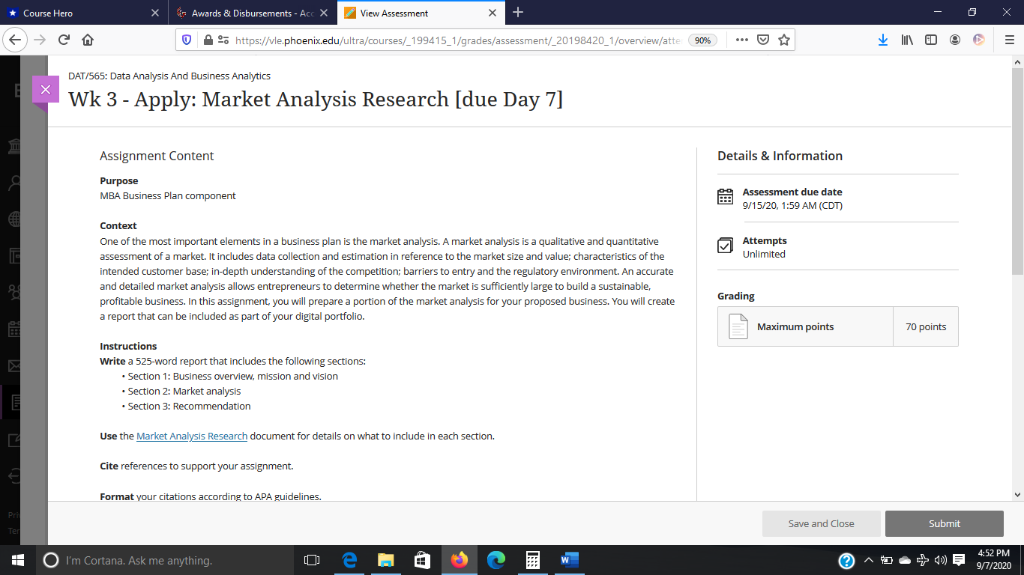This screenshot has width=1024, height=575.
Task: Toggle the Firefox sidebar view
Action: point(931,40)
